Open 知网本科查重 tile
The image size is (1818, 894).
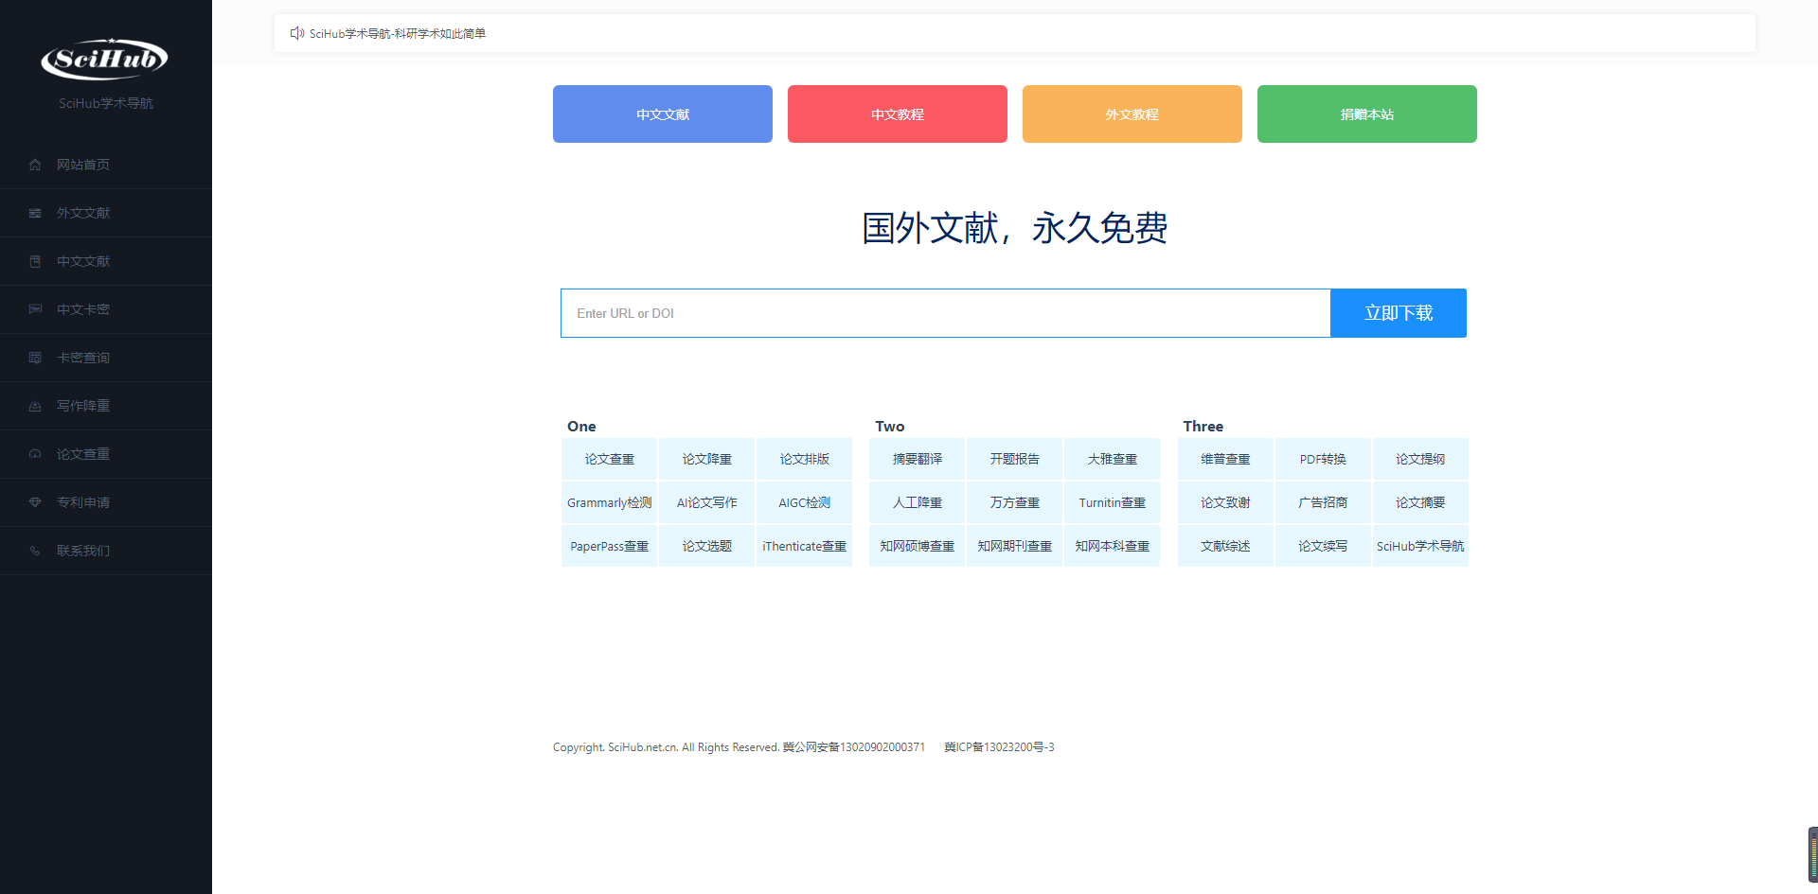(x=1113, y=546)
